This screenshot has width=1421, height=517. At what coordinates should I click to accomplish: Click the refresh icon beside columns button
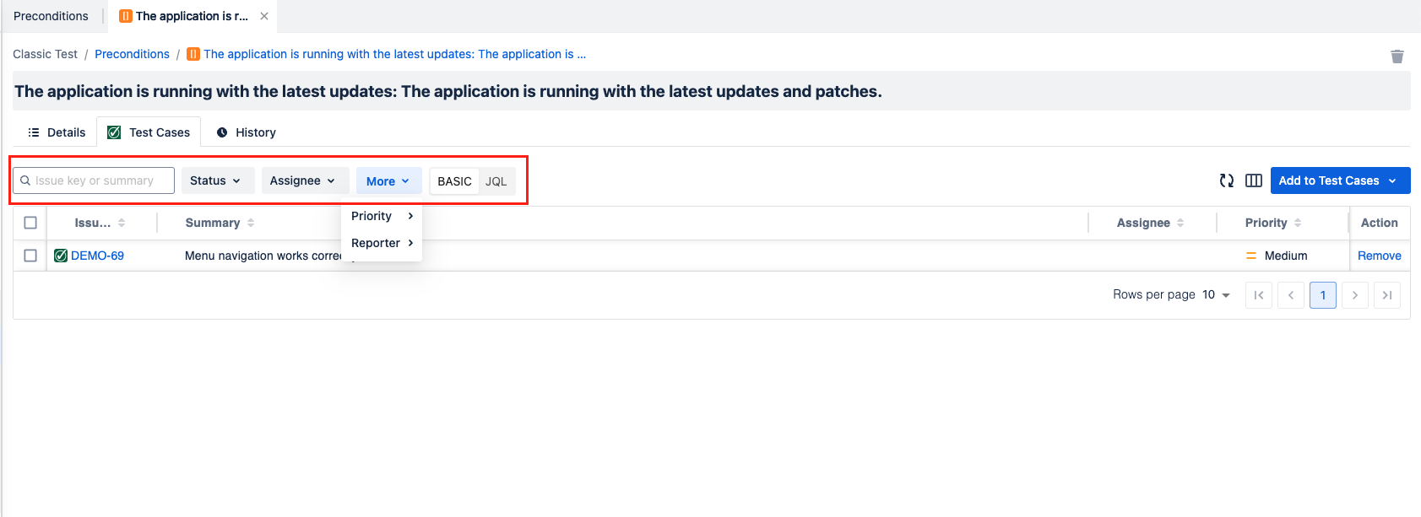[x=1226, y=180]
